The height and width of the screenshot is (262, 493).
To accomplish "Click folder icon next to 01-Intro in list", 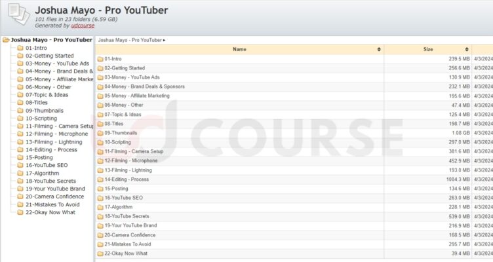I will (x=100, y=59).
